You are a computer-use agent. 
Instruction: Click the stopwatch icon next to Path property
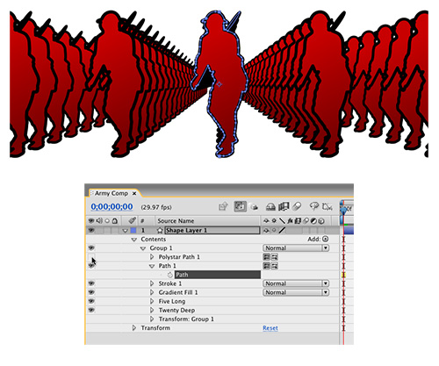coord(169,275)
